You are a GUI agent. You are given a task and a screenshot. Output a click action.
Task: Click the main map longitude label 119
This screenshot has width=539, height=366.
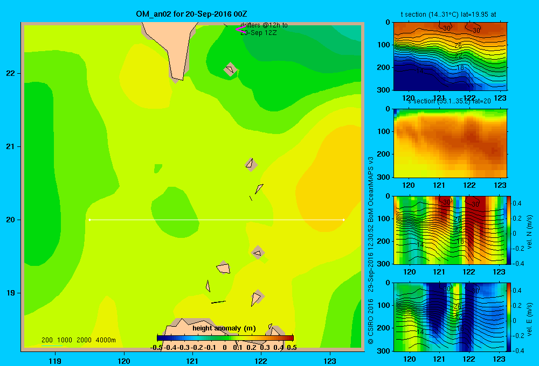pyautogui.click(x=55, y=361)
